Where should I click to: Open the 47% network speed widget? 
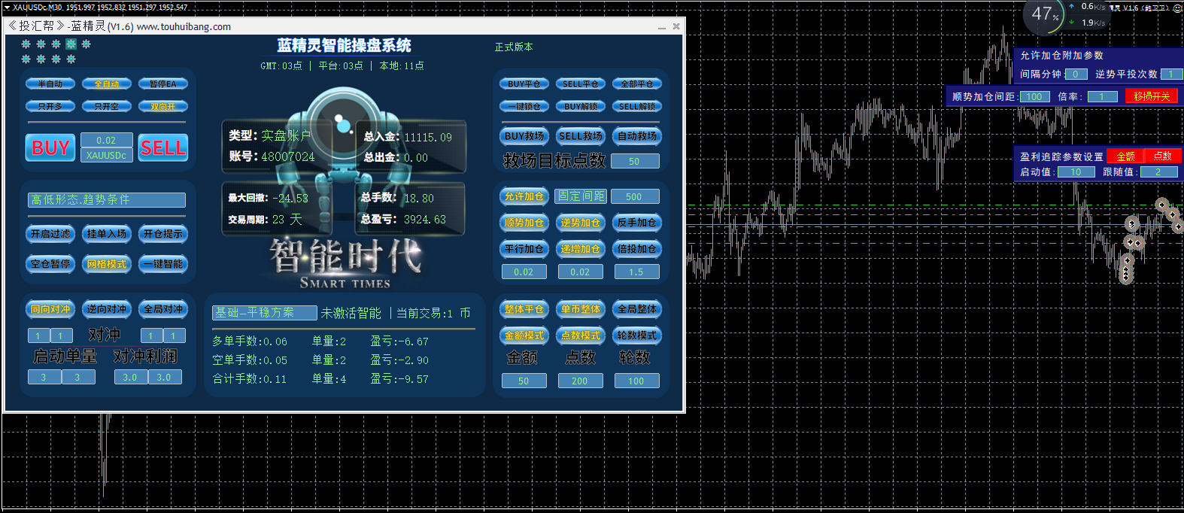click(1045, 14)
